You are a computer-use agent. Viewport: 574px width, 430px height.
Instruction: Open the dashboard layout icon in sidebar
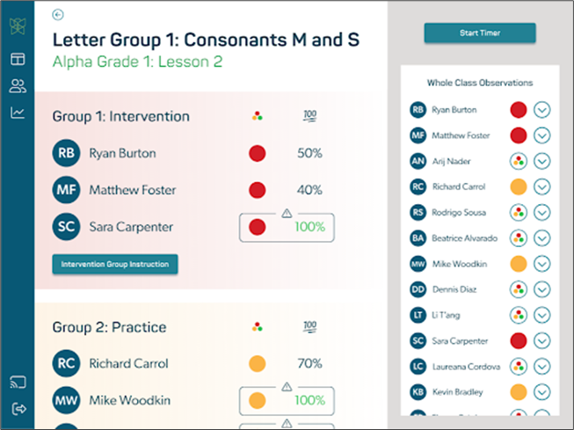pos(18,59)
